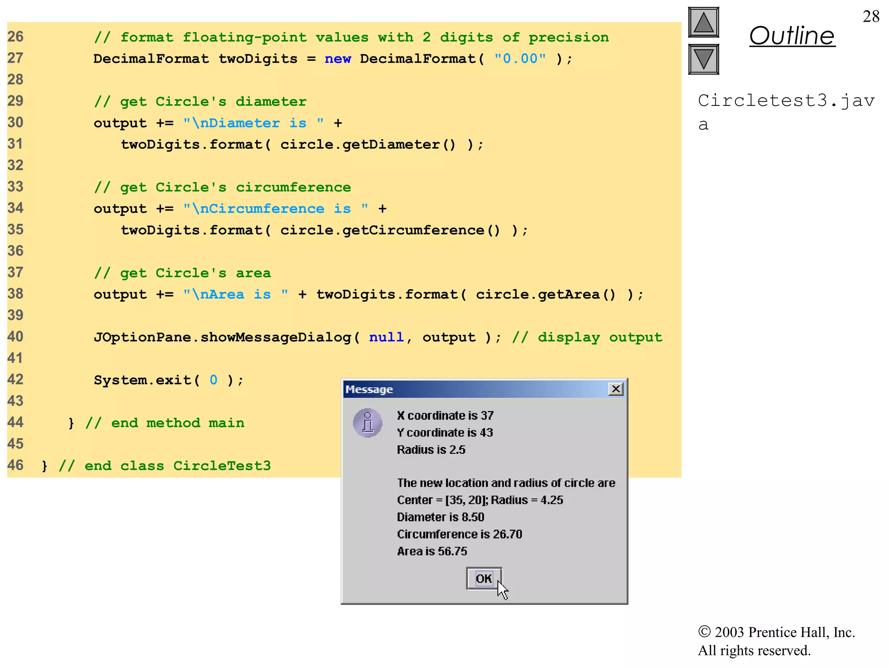Click the information icon in Message dialog
The height and width of the screenshot is (667, 889).
368,423
